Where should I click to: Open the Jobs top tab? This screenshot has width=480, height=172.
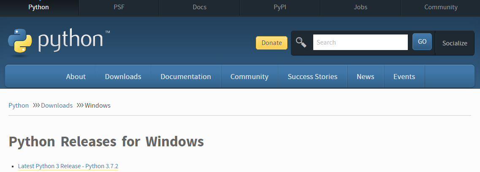pyautogui.click(x=361, y=7)
